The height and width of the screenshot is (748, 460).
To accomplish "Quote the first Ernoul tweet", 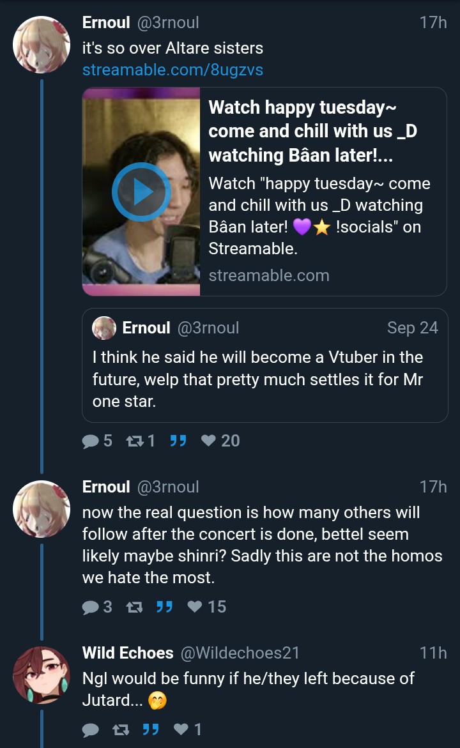I will coord(178,441).
